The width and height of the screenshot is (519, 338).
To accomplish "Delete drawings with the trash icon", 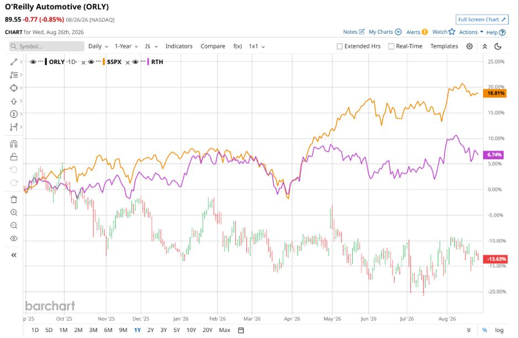I will pos(14,199).
